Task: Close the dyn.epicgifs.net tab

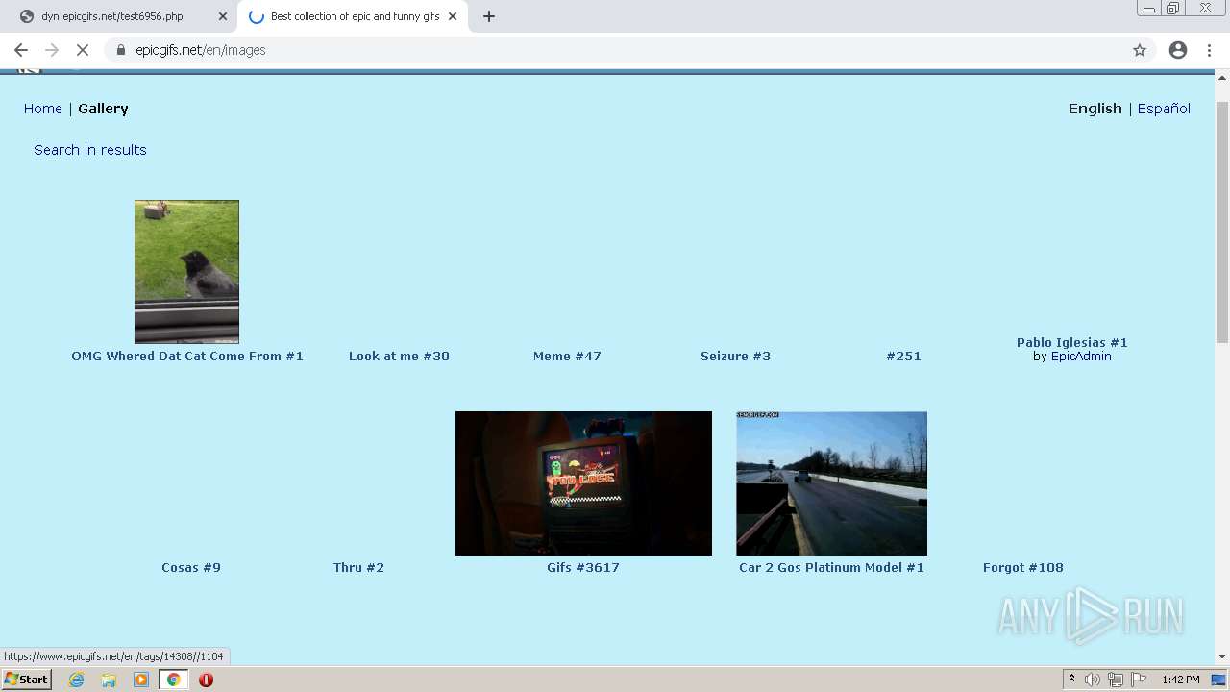Action: 223,16
